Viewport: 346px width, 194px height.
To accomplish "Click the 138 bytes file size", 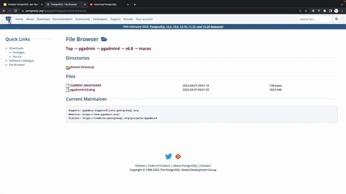I will pyautogui.click(x=275, y=86).
